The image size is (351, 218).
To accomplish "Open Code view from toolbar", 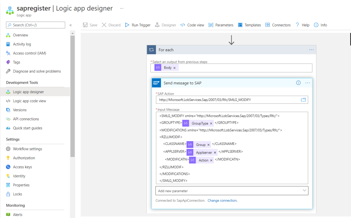I will pyautogui.click(x=192, y=25).
